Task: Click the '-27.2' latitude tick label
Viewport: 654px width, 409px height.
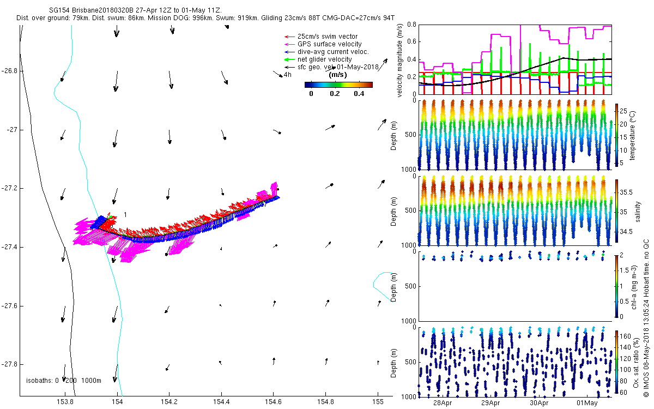Action: [9, 188]
